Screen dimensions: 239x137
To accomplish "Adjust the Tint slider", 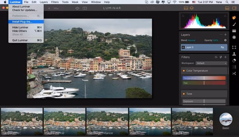I will [x=204, y=83].
